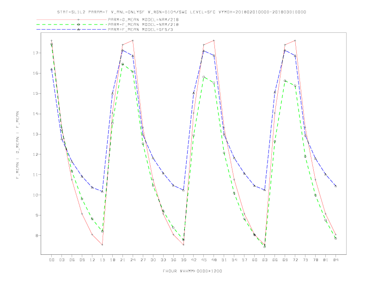Click x-axis tick label 06
Screen dimensions: 366x283
72,260
